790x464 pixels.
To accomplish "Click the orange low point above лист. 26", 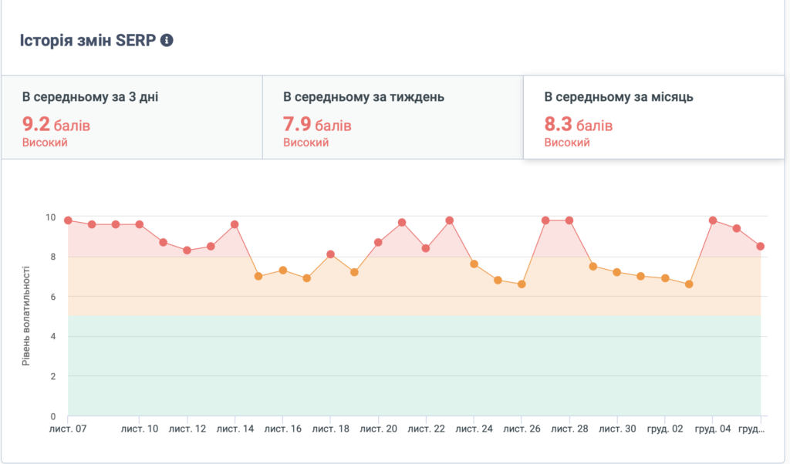I will pyautogui.click(x=522, y=284).
